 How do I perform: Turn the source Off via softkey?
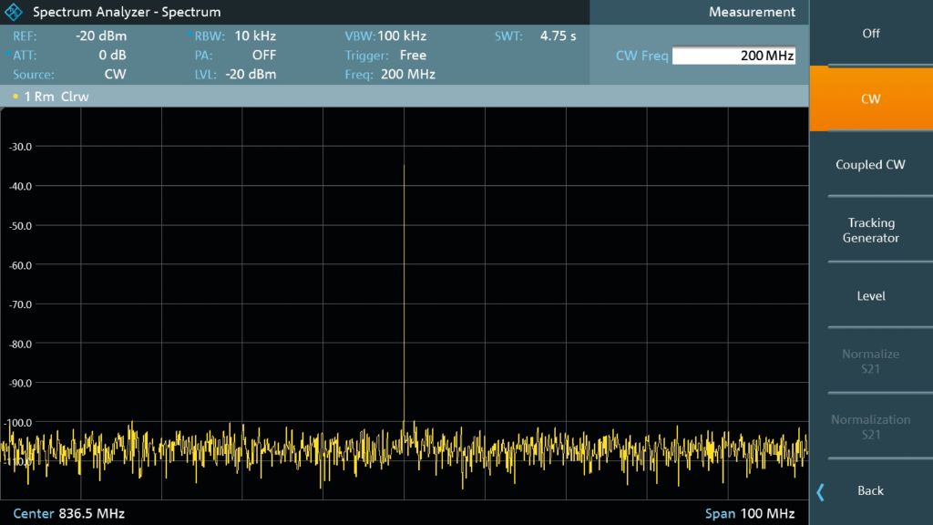[871, 33]
